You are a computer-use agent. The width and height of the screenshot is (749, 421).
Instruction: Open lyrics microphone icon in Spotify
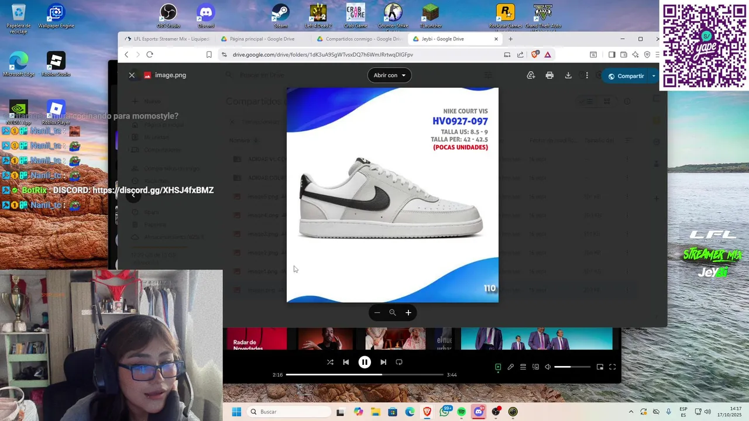[511, 367]
